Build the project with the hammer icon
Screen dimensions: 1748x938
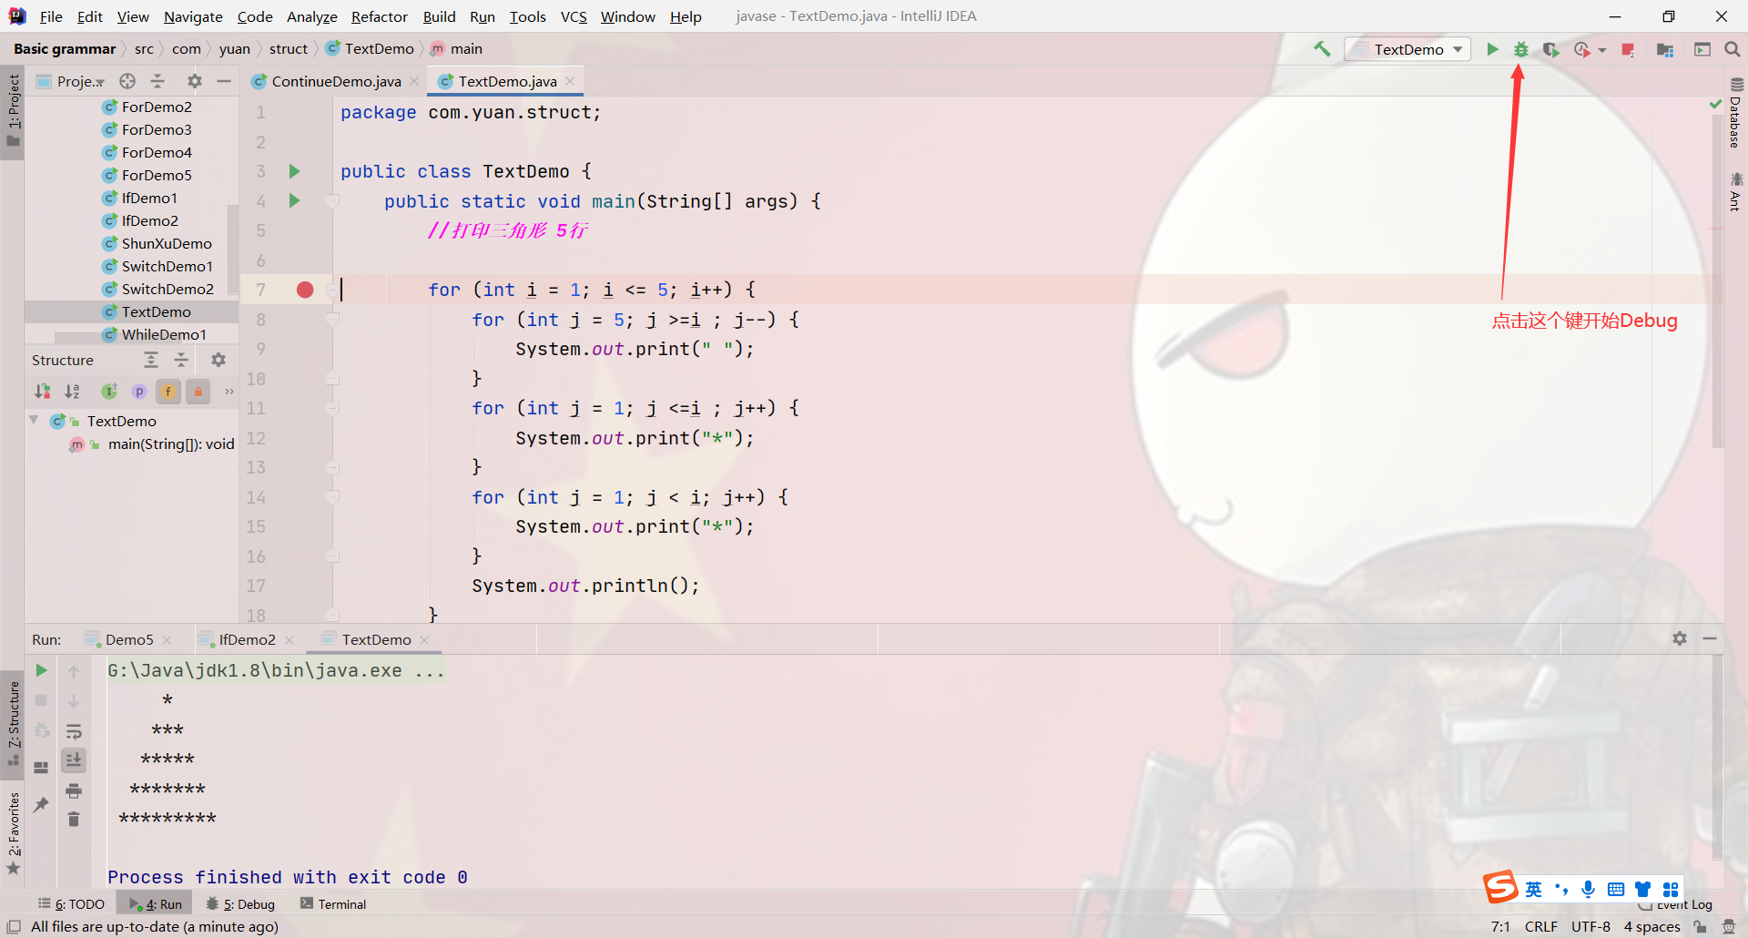point(1322,49)
